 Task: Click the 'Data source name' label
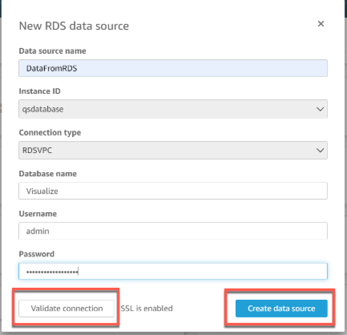52,51
